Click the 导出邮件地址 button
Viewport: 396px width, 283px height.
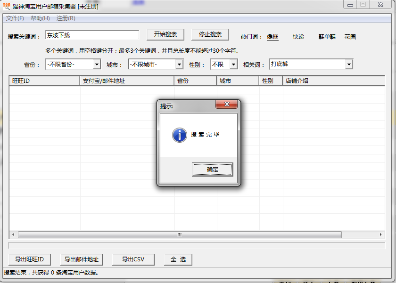(82, 259)
